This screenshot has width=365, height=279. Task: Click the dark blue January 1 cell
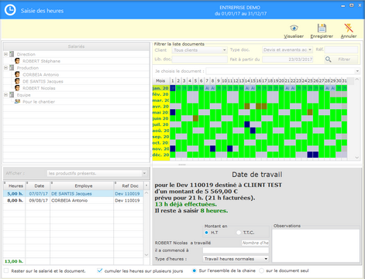tap(173, 88)
